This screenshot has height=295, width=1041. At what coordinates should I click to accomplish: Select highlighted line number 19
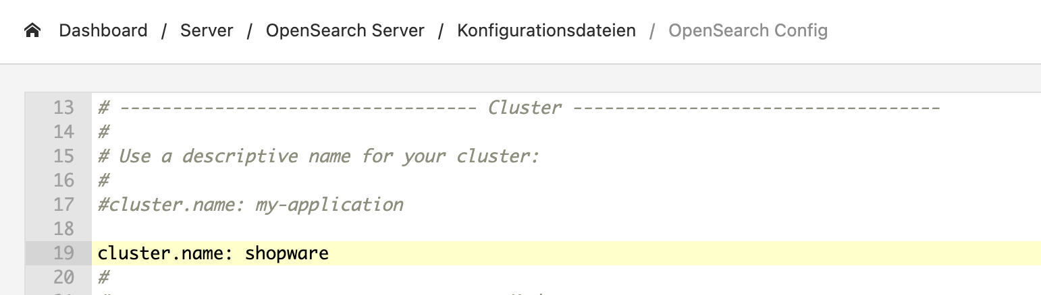click(x=63, y=253)
